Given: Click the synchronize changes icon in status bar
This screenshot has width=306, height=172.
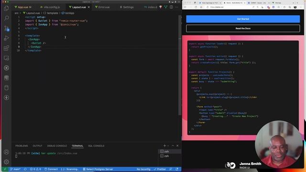Looking at the screenshot, I should 25,169.
